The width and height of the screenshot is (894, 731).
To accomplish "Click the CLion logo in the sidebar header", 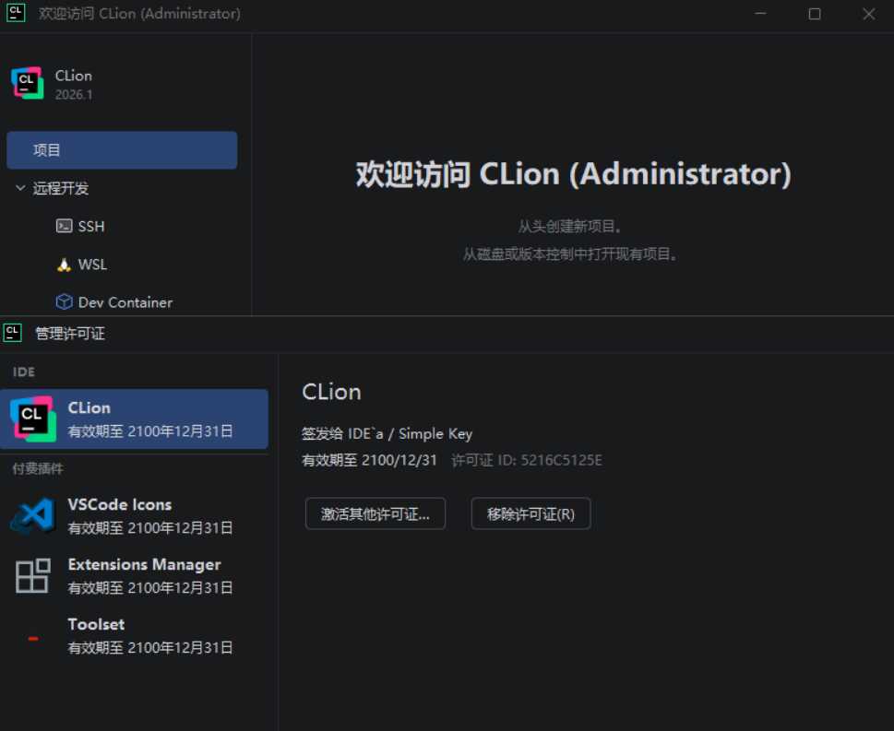I will tap(27, 82).
